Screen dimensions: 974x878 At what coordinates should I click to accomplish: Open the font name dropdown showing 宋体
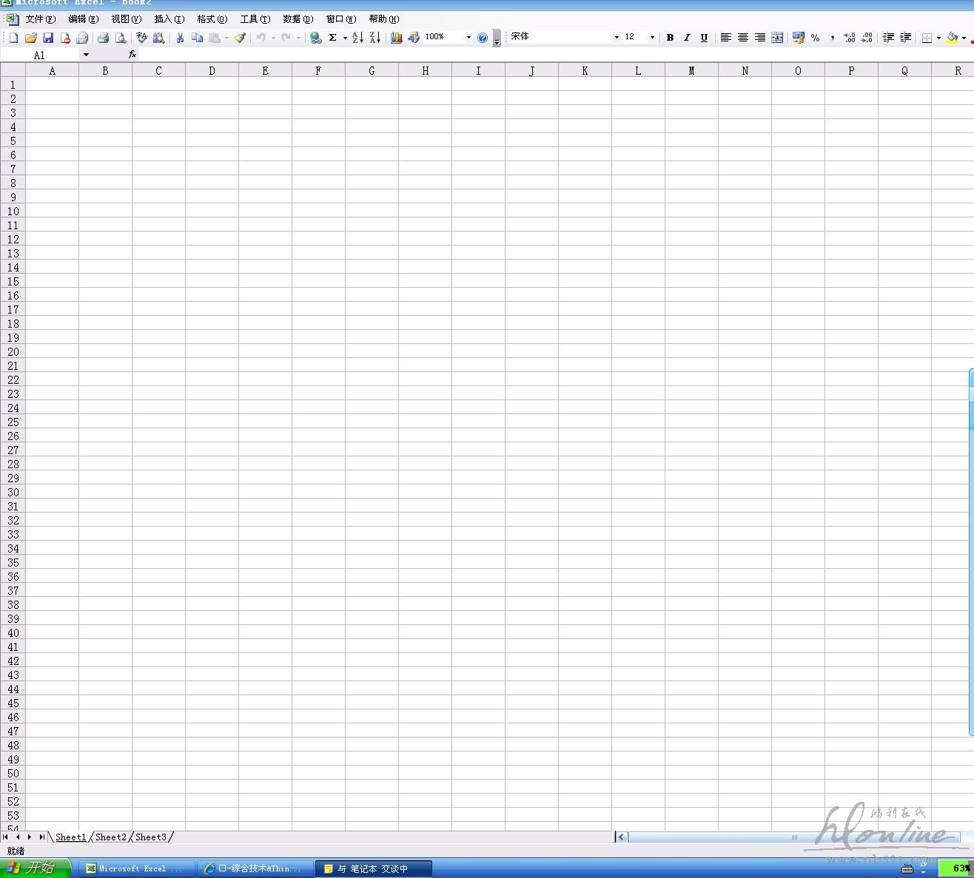pos(617,38)
